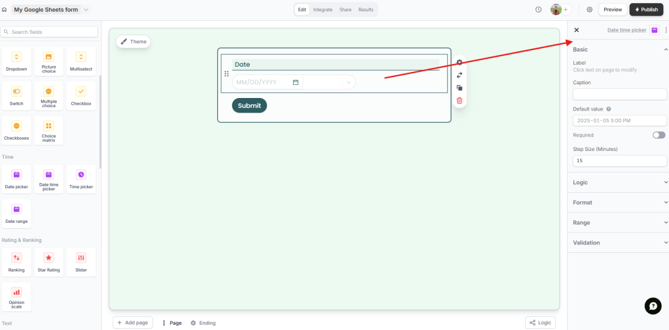Open field settings gear beside Date field
669x330 pixels.
[459, 62]
